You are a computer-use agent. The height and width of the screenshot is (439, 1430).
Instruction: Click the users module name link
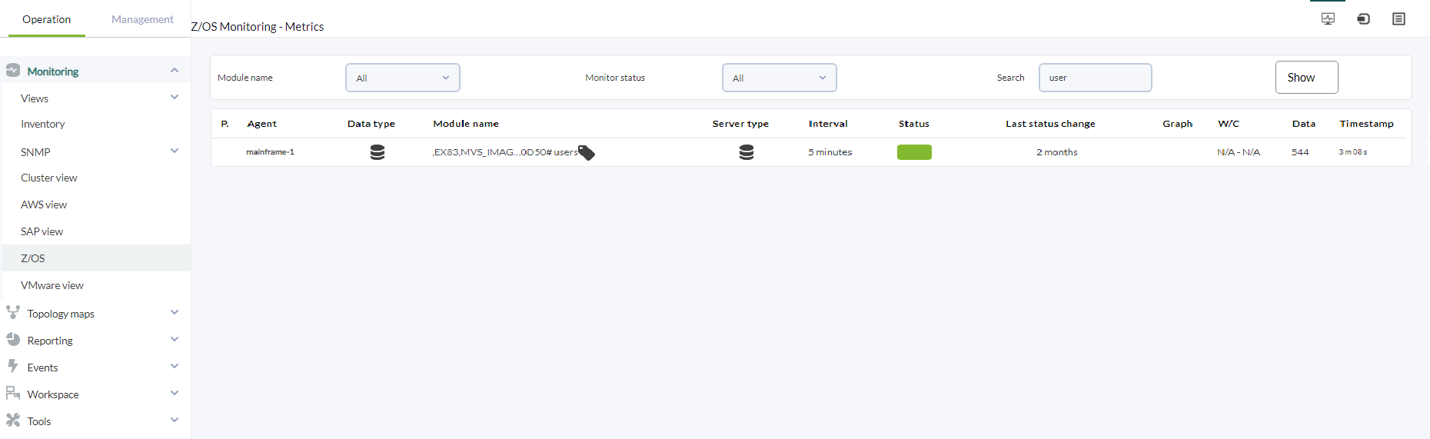click(x=504, y=152)
